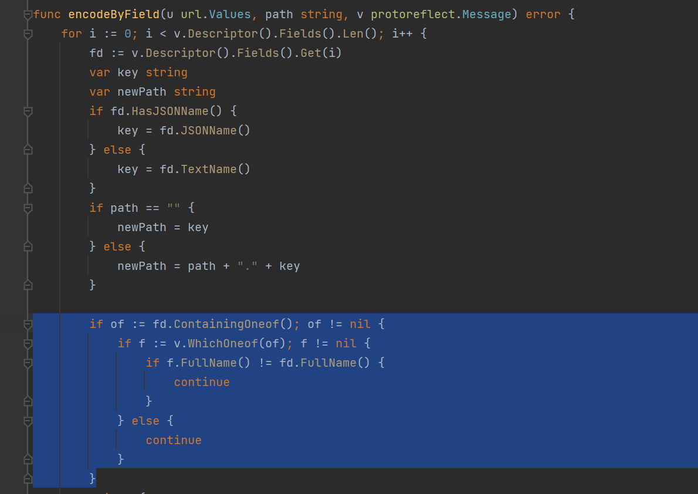Collapse the encodeByField function fold marker
The height and width of the screenshot is (494, 698).
pos(28,15)
